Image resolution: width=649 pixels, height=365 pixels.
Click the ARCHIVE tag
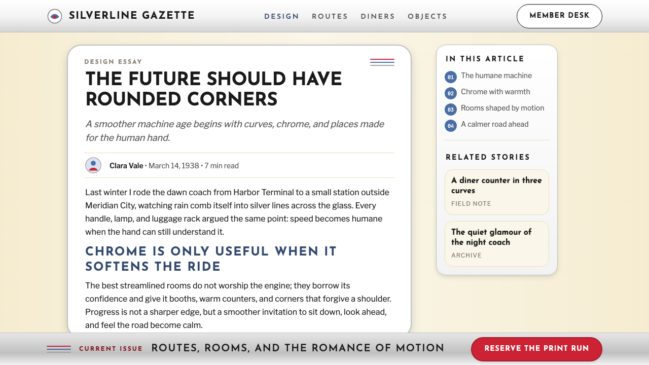466,255
